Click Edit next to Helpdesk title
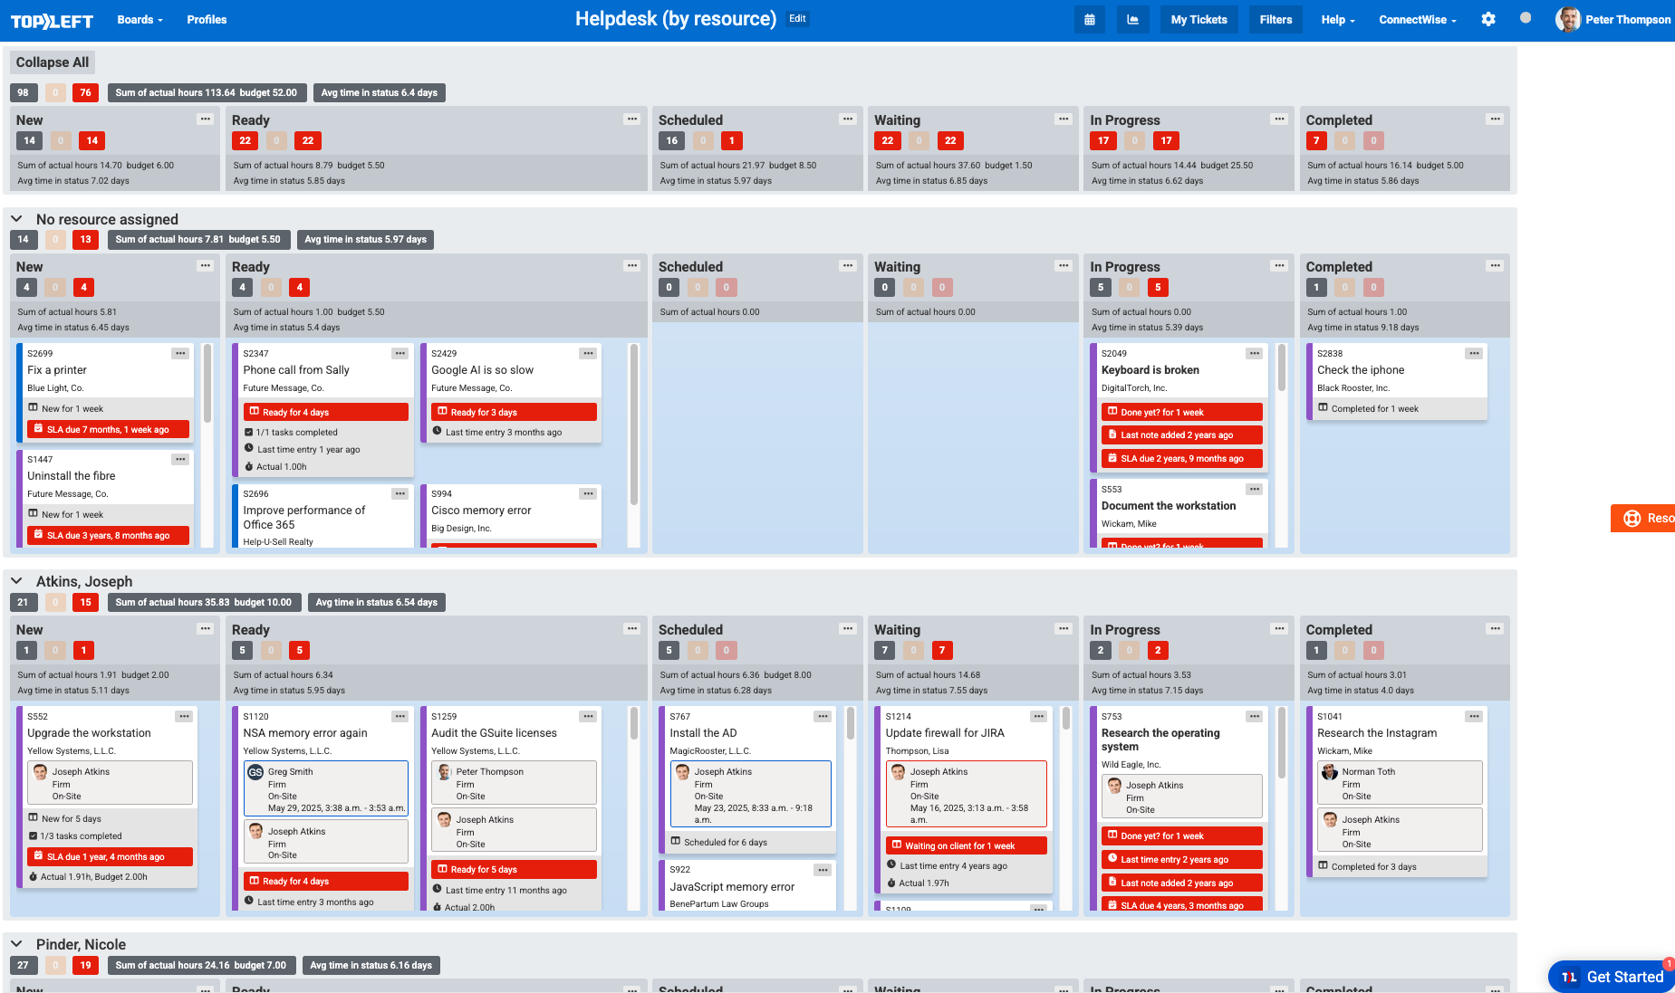The height and width of the screenshot is (993, 1675). click(x=797, y=18)
